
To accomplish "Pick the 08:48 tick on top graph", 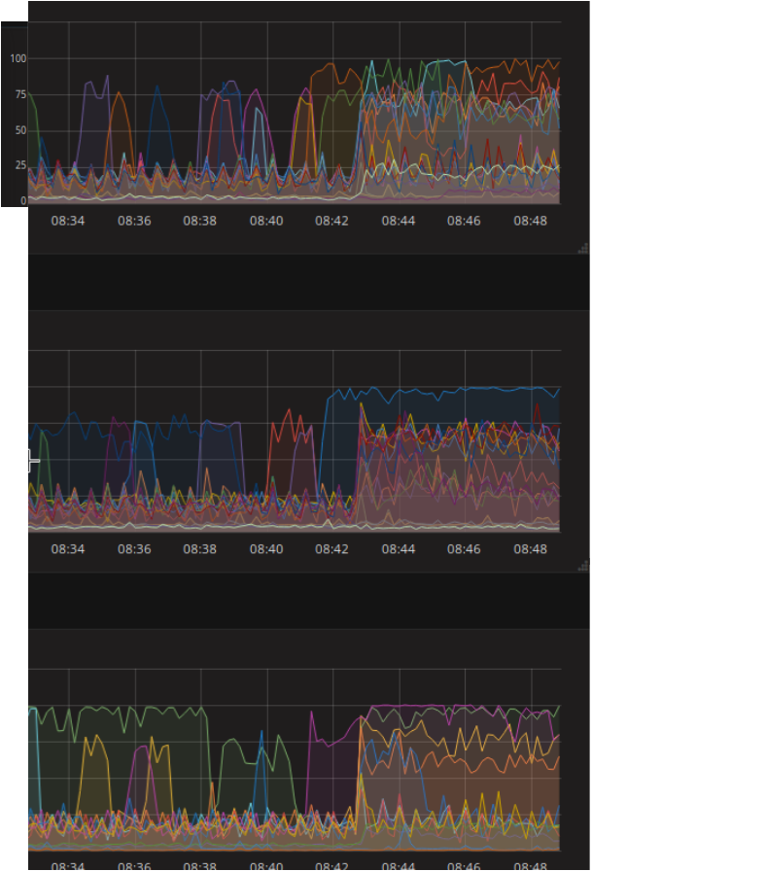I will coord(530,221).
